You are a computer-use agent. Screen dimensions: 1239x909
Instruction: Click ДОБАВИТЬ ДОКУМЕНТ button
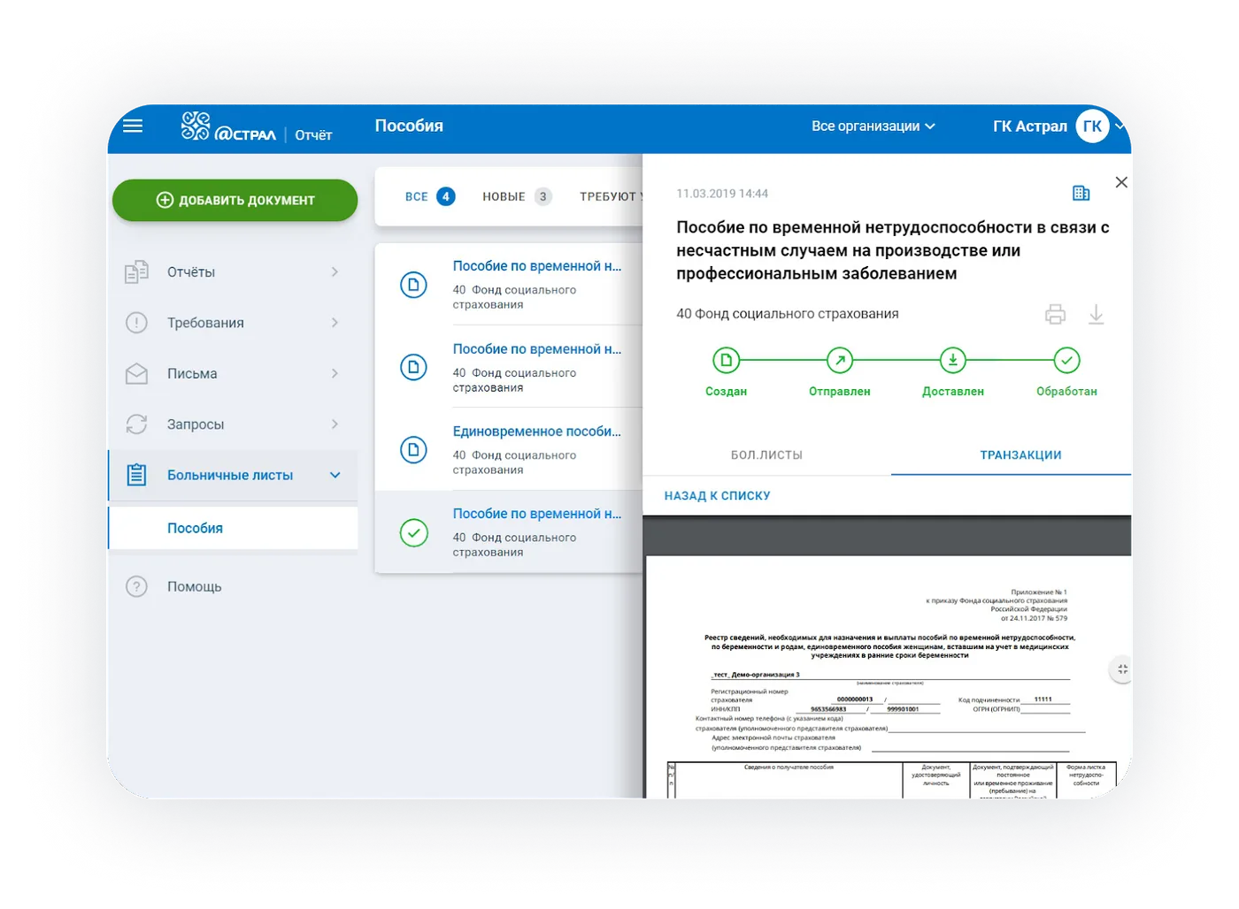[x=235, y=200]
